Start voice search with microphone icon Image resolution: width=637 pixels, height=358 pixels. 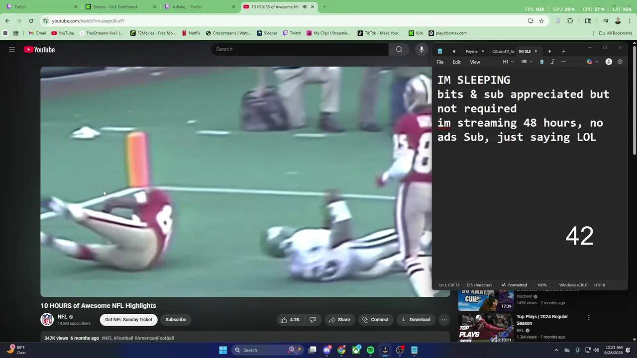click(x=422, y=49)
